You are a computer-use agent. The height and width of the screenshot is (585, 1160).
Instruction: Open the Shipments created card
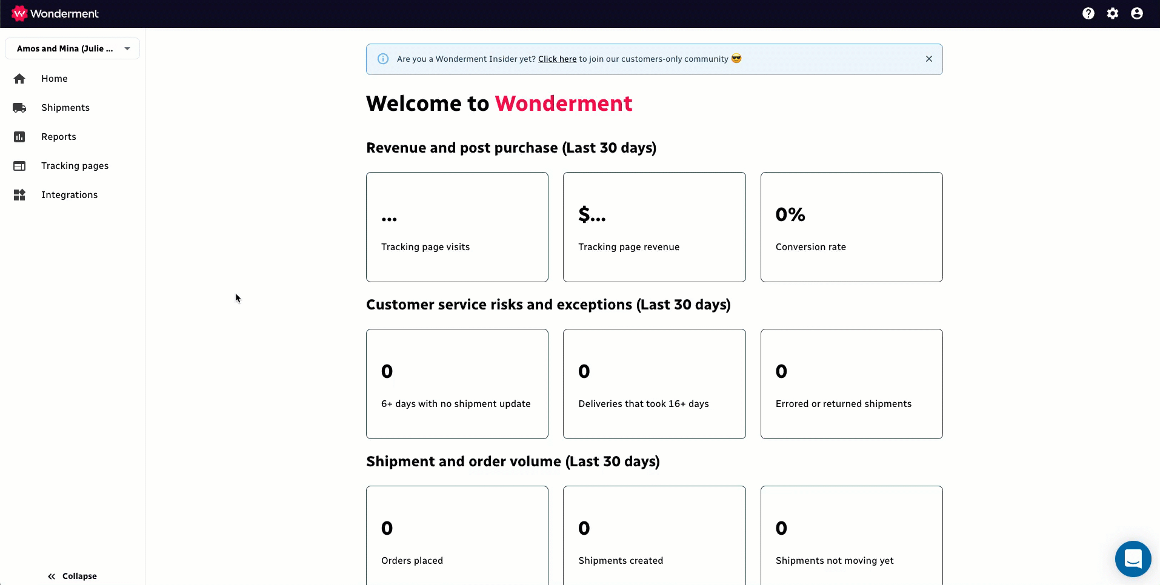coord(654,535)
